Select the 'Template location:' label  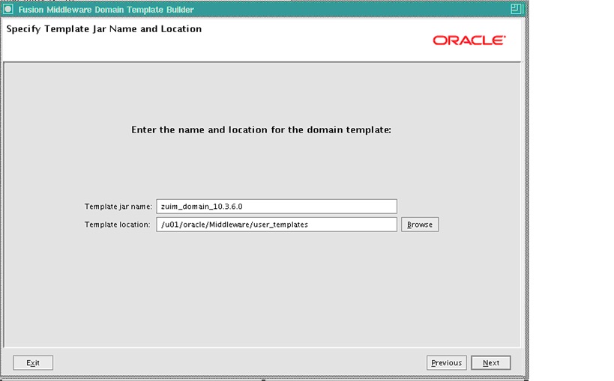tap(118, 225)
